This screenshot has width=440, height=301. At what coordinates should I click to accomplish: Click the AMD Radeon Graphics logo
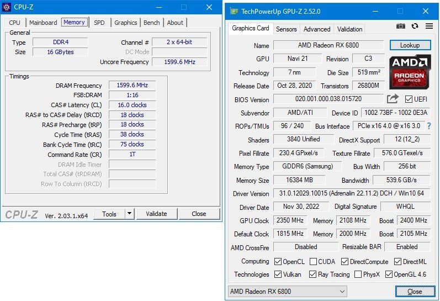(x=410, y=72)
